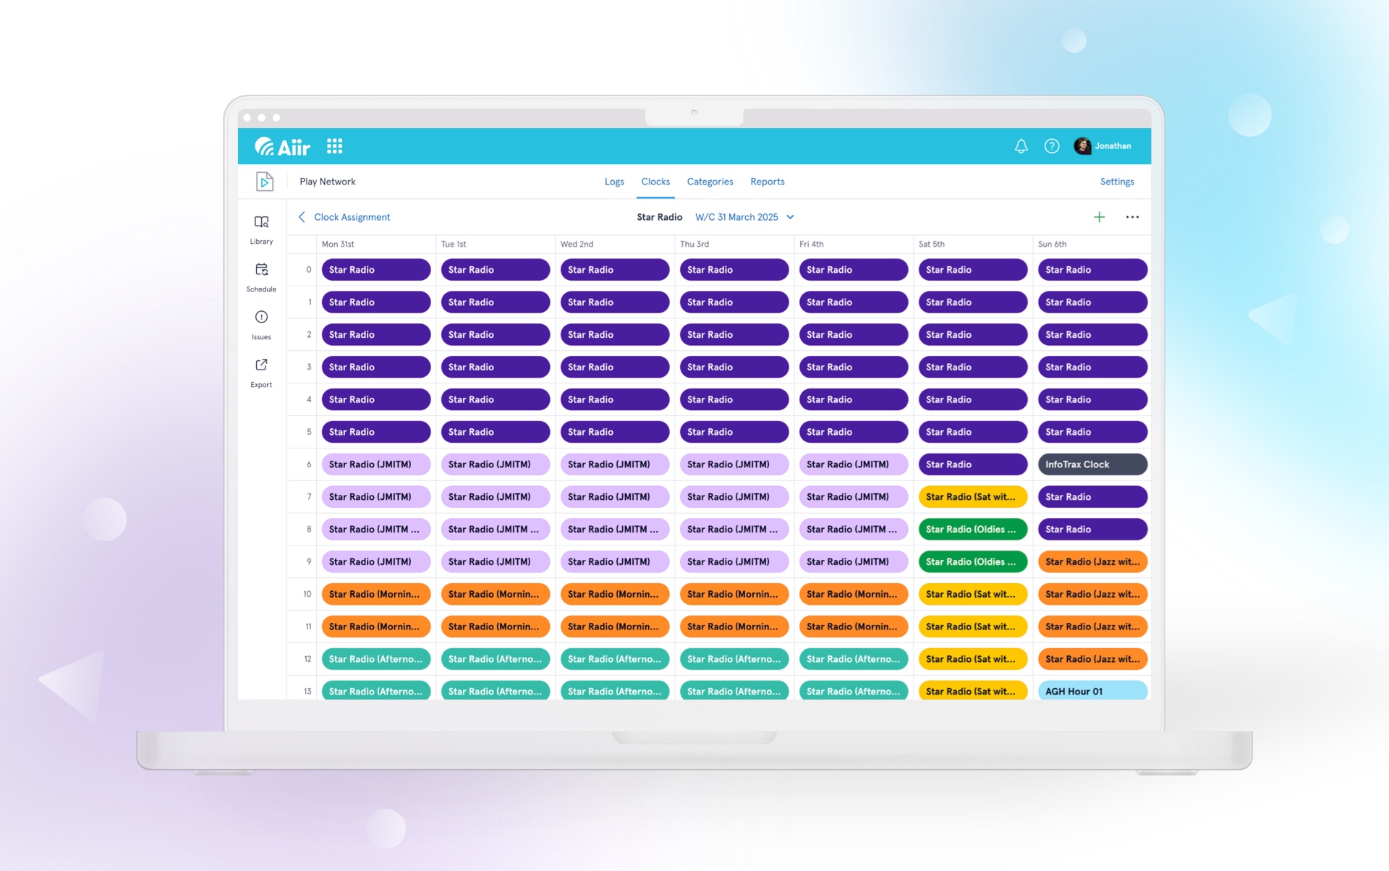1389x871 pixels.
Task: Expand the W/C 31 March 2025 week dropdown
Action: [x=744, y=217]
